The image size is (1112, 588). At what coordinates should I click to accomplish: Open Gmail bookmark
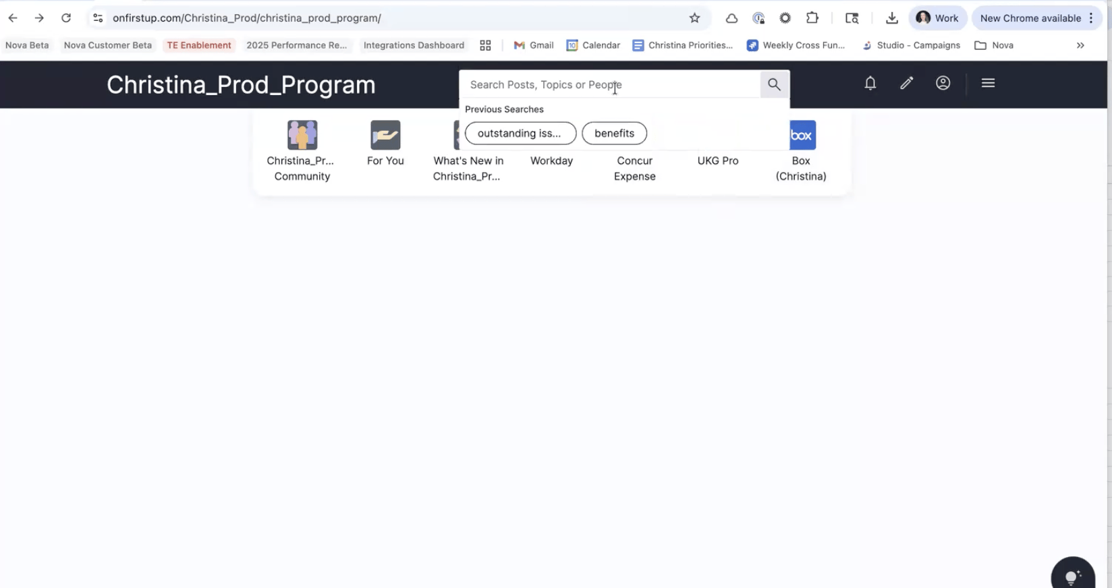[x=534, y=45]
